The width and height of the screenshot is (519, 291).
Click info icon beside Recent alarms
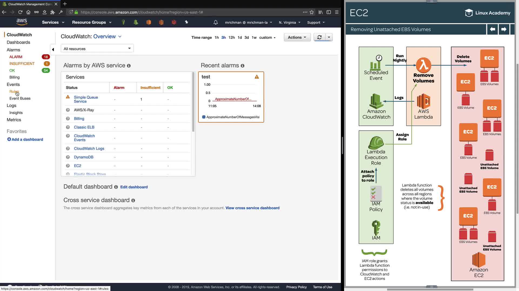[x=242, y=66]
